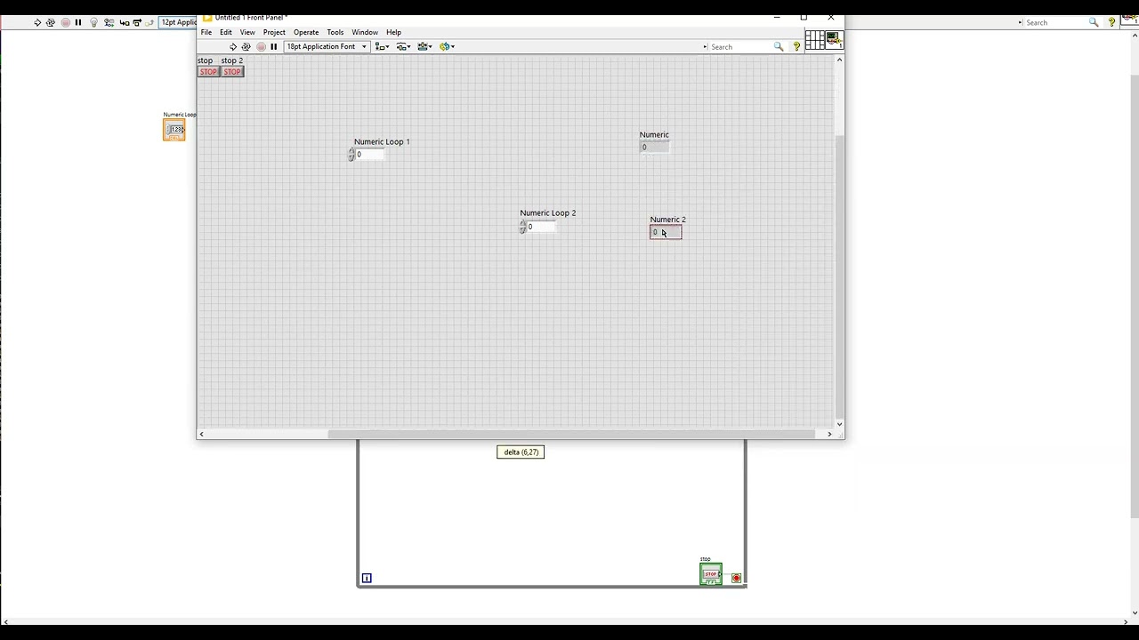Screen dimensions: 1139x640
Task: Click Run Continuously in Front Panel toolbar
Action: [x=246, y=46]
